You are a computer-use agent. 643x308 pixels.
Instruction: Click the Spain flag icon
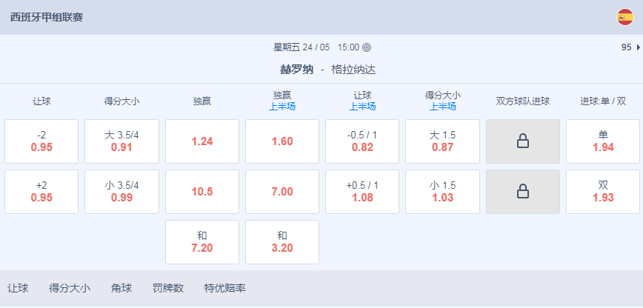625,17
